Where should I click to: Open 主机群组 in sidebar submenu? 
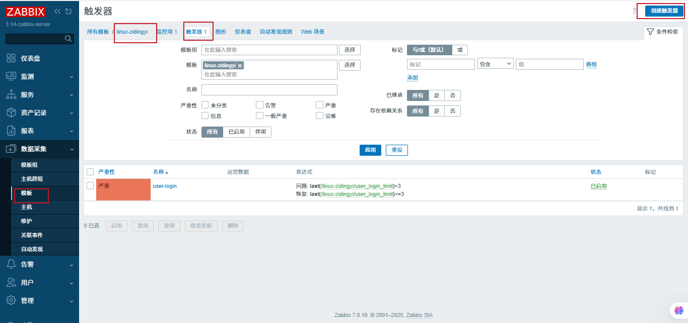click(32, 179)
